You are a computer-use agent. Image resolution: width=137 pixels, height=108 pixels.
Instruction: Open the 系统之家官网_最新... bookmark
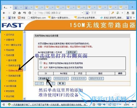[x=112, y=18]
